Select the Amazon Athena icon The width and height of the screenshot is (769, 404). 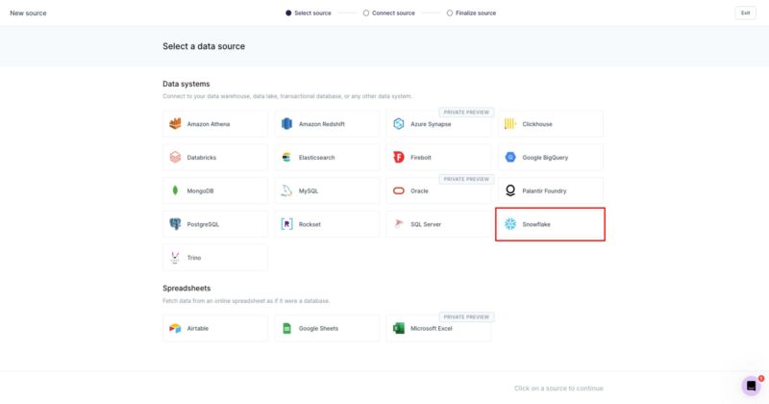pyautogui.click(x=175, y=124)
